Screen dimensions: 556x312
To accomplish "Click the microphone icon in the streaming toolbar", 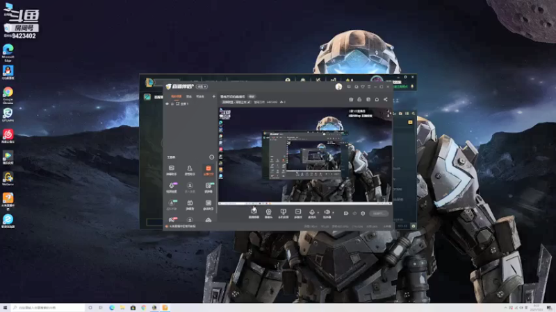I will tap(311, 212).
